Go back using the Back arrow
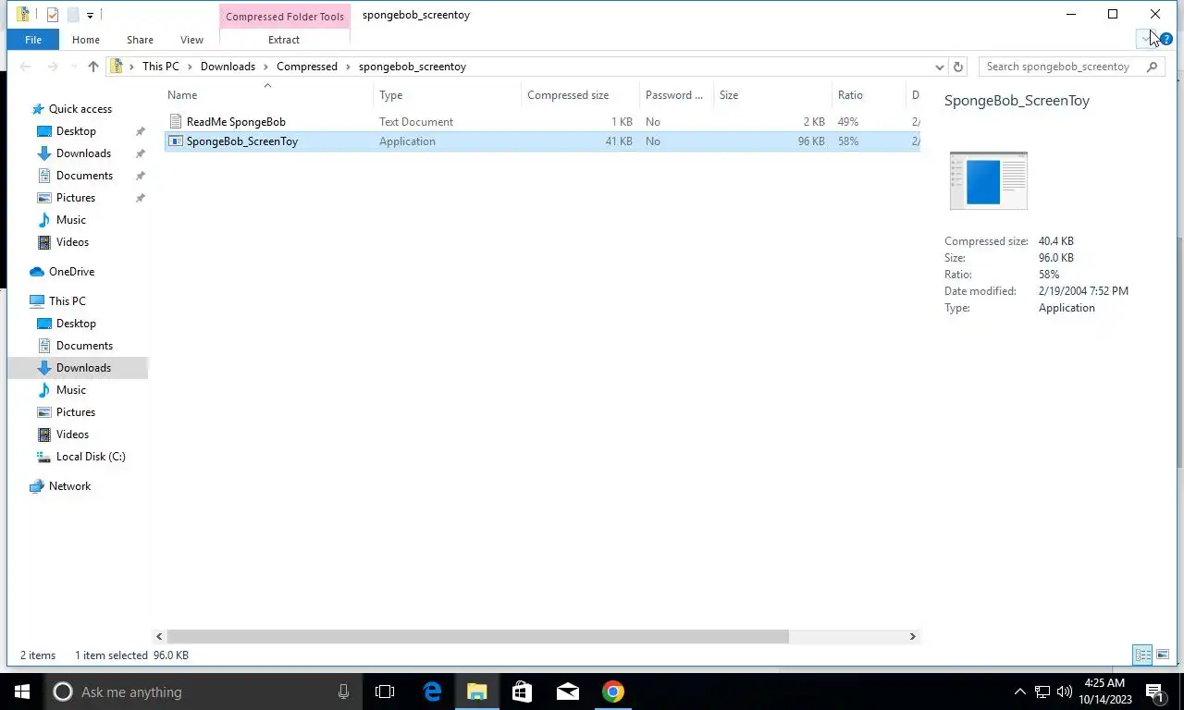 click(26, 67)
